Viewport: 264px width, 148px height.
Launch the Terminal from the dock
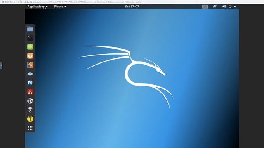pos(30,38)
